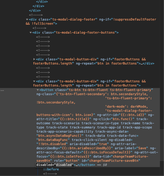The image size is (164, 176).
Task: Collapse the expanded ts-modal-button-div node
Action: point(34,81)
